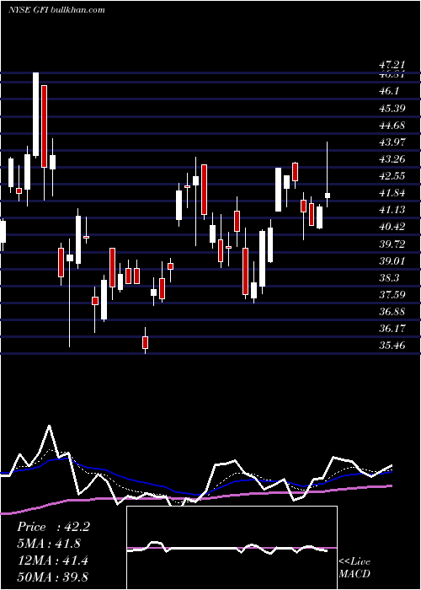This screenshot has width=421, height=590.
Task: Click the 39.72 price axis label
Action: pos(392,244)
